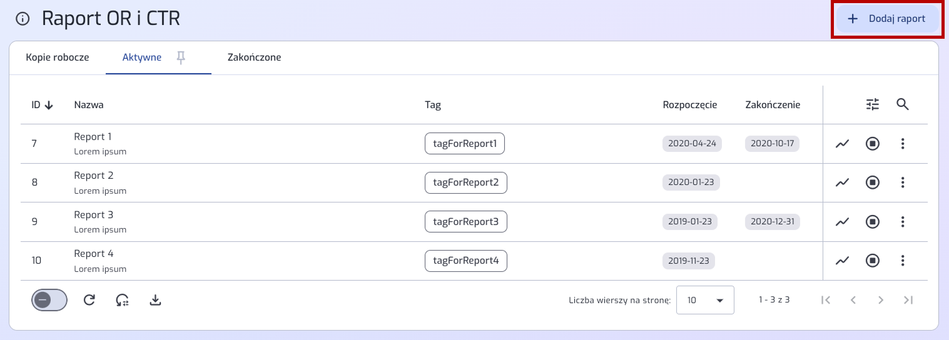Click the info icon beside the page title

[x=23, y=19]
